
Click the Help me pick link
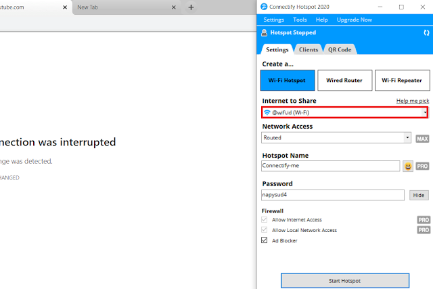pyautogui.click(x=413, y=101)
